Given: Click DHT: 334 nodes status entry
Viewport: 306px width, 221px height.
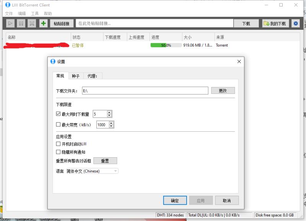Looking at the screenshot, I should click(170, 215).
